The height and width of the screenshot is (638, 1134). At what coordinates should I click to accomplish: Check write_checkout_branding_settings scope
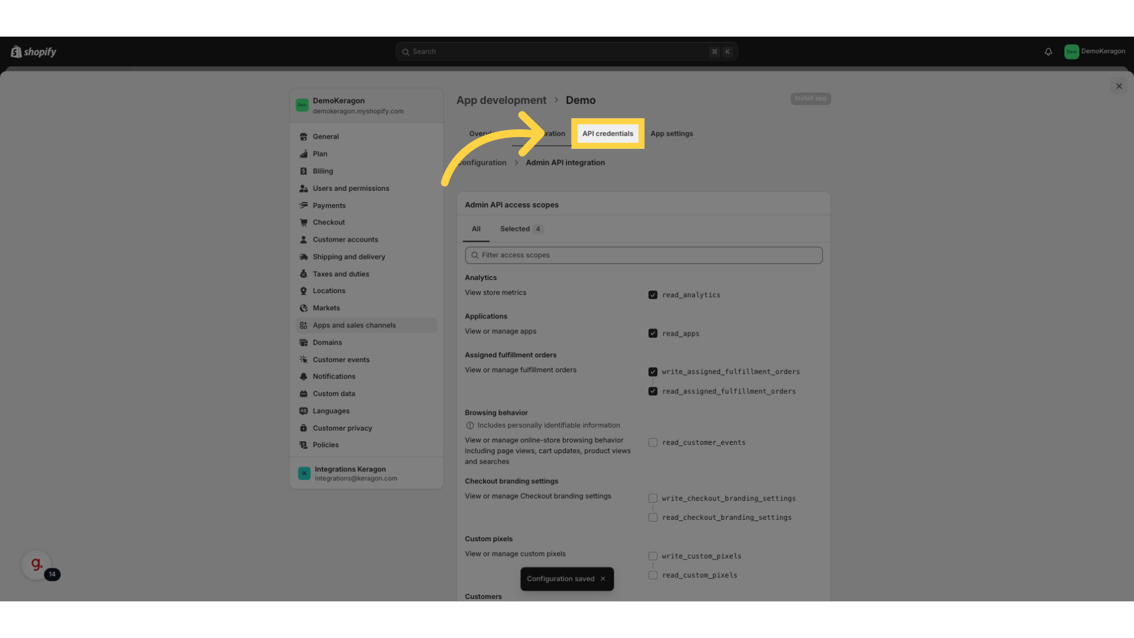click(653, 498)
